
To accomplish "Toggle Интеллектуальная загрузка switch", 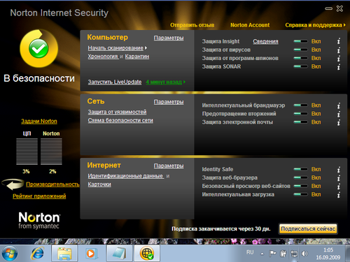I will (300, 194).
